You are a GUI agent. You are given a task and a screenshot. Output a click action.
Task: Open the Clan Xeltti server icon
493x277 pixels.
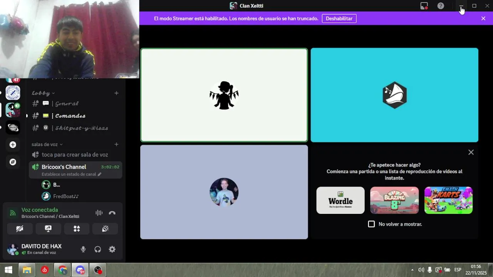click(x=13, y=110)
